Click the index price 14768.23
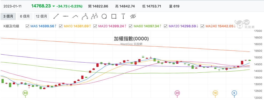Image resolution: width=264 pixels, height=100 pixels. tap(41, 6)
